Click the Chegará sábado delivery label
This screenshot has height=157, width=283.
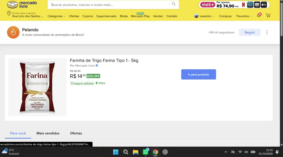[x=82, y=84]
